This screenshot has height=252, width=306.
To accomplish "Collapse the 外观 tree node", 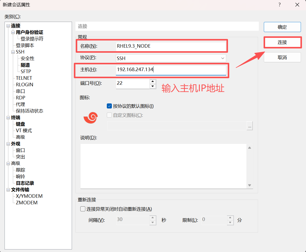I will 8,144.
